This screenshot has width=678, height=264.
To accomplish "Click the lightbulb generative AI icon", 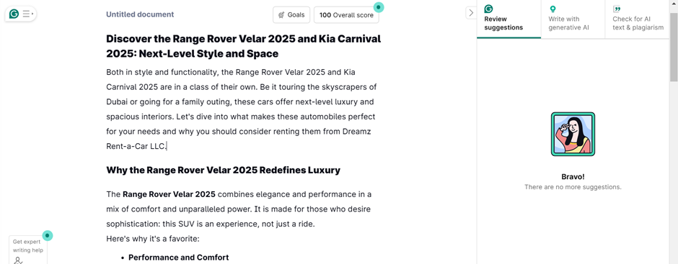I will (552, 9).
